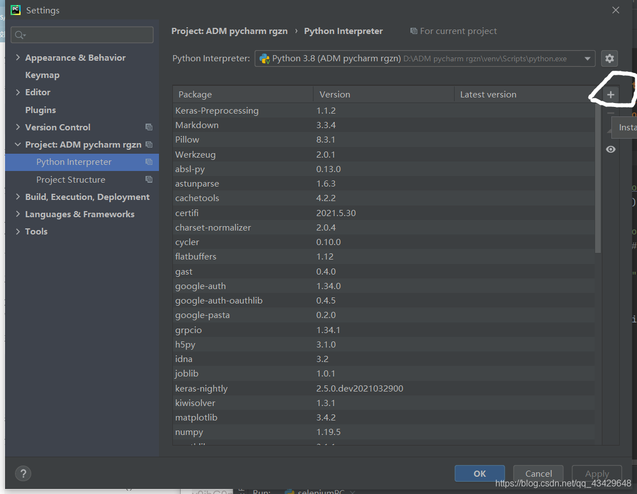Select the matplotlib package row
The width and height of the screenshot is (637, 494).
tap(384, 417)
